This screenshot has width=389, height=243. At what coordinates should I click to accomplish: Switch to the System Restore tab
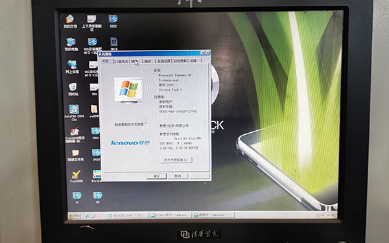pyautogui.click(x=163, y=61)
